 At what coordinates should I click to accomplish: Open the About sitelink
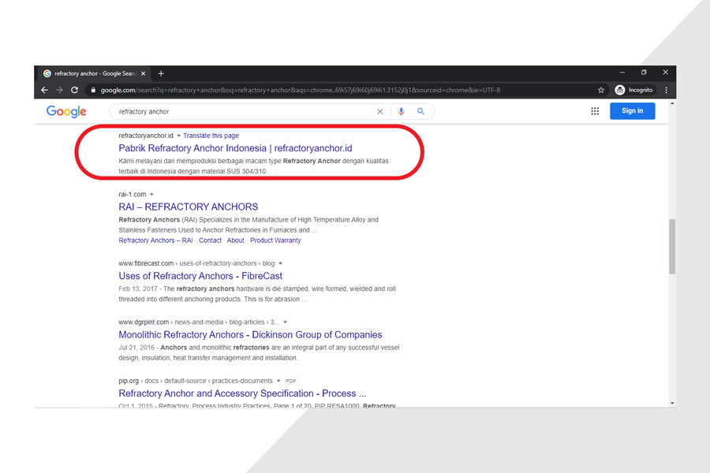point(235,240)
